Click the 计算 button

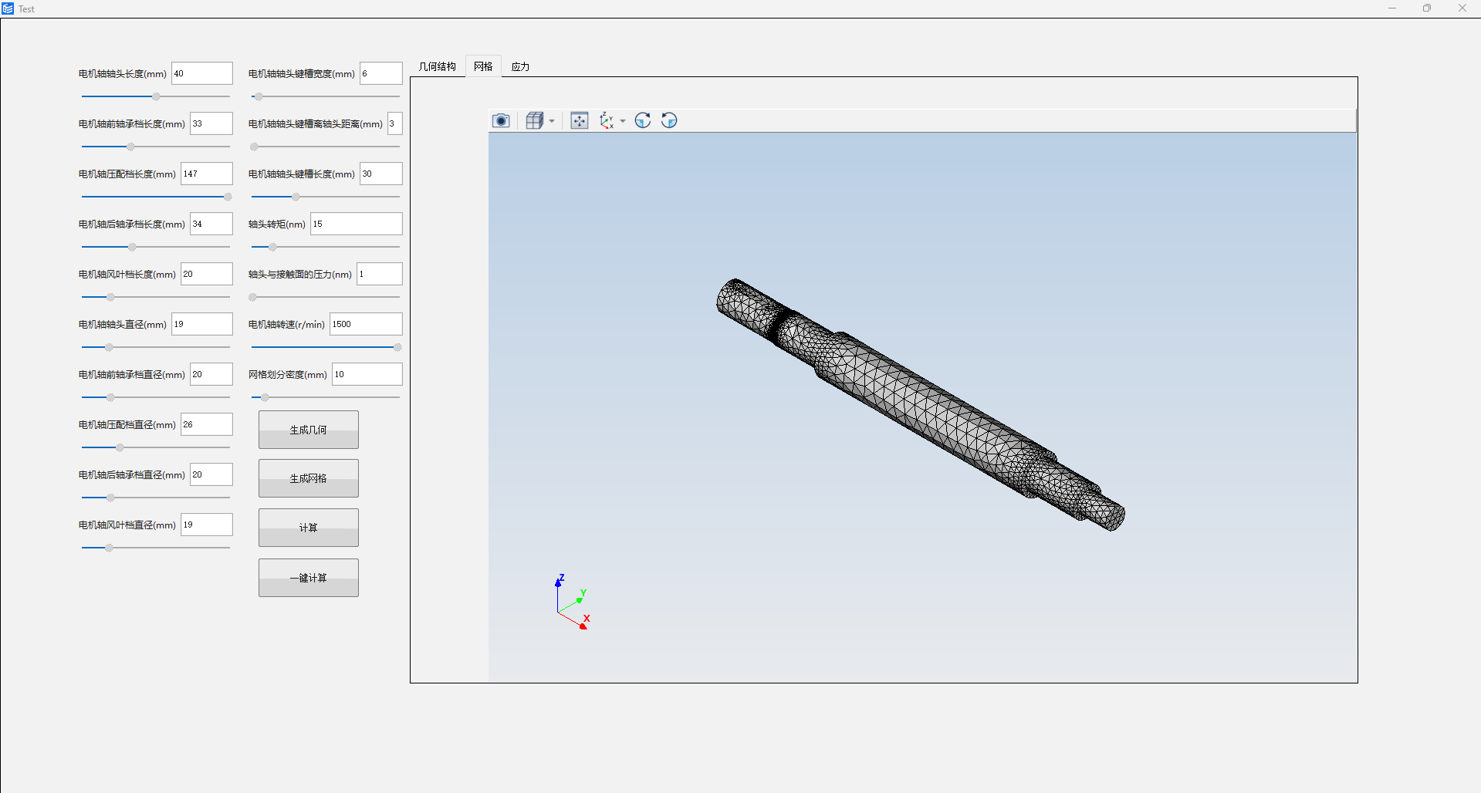(x=309, y=528)
